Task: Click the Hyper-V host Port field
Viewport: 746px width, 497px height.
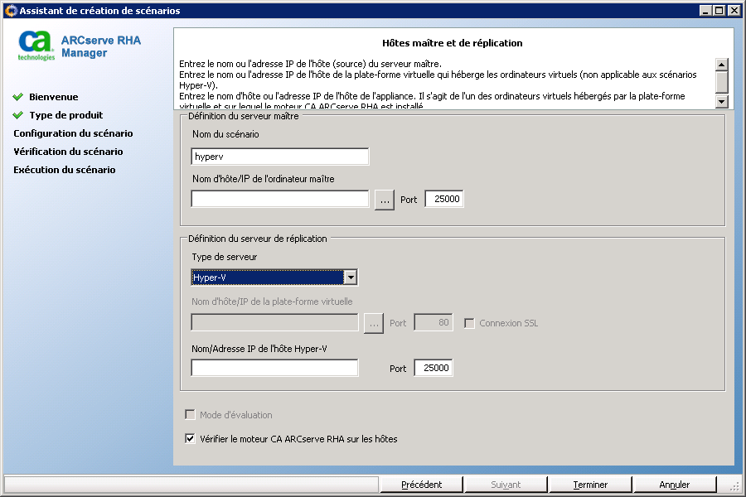Action: point(434,368)
